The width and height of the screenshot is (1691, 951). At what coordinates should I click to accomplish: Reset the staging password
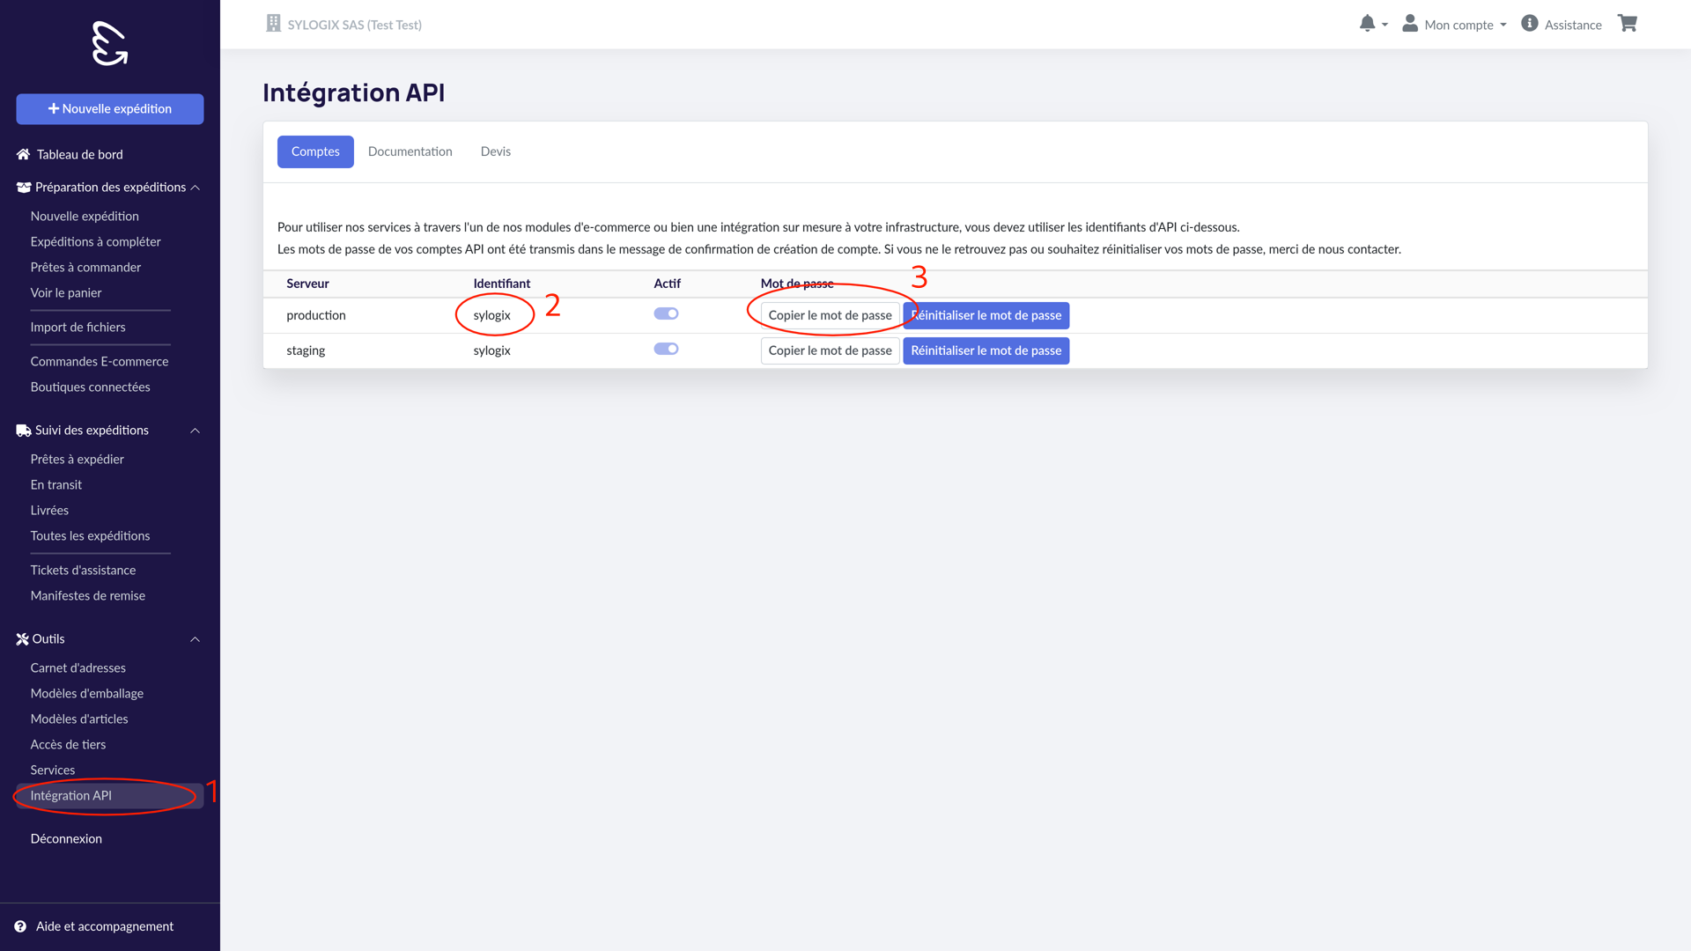(986, 350)
